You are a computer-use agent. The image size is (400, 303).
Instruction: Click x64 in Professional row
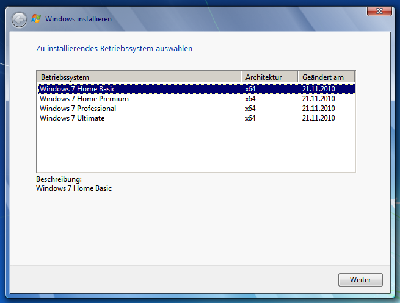(x=250, y=109)
